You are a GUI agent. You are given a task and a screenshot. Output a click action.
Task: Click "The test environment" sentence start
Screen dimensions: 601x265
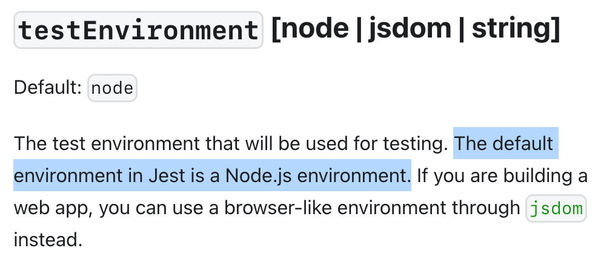(x=107, y=143)
